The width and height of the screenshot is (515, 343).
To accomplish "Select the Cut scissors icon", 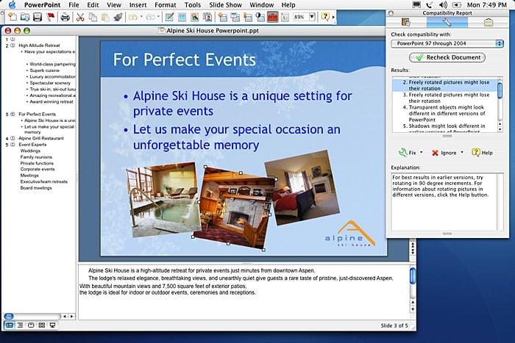I will (x=79, y=17).
